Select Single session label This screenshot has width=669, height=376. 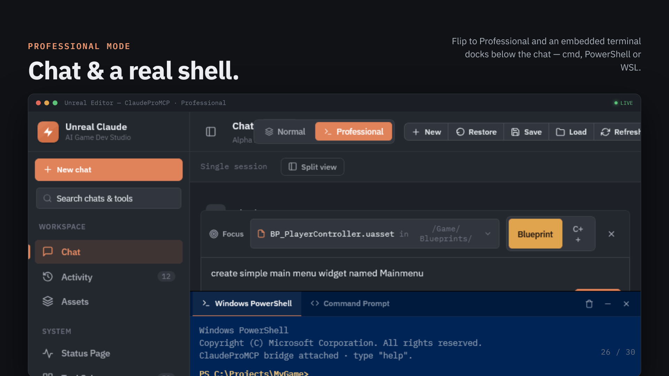(234, 167)
